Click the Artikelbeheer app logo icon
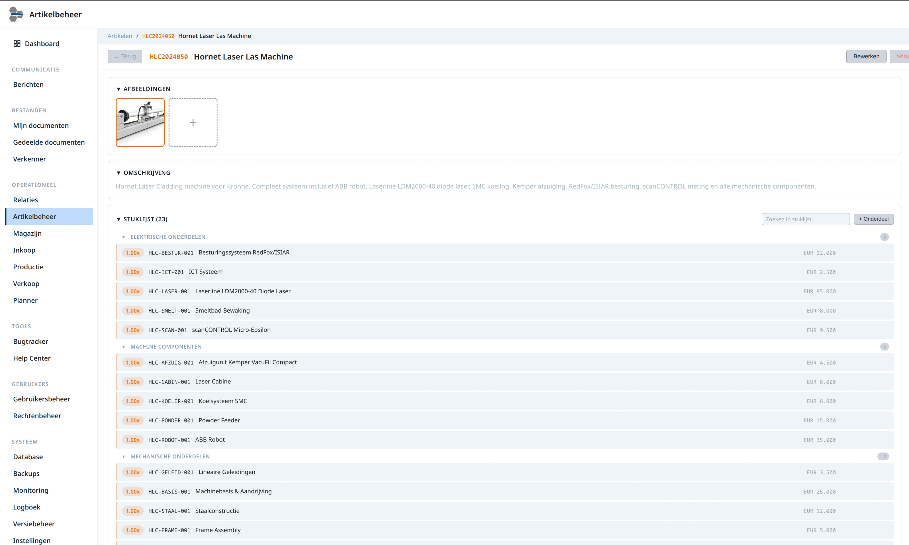 point(16,14)
